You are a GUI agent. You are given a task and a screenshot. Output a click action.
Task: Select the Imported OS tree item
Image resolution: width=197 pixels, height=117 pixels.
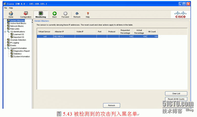tap(19, 37)
